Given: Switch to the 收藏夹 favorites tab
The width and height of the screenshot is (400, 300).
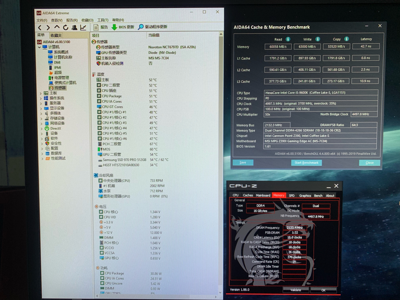Looking at the screenshot, I should tap(56, 35).
